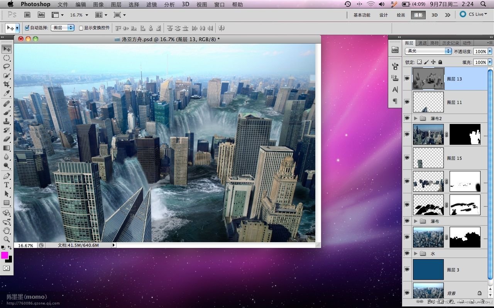Switch to the 路径 tab
This screenshot has width=494, height=308.
(x=435, y=43)
